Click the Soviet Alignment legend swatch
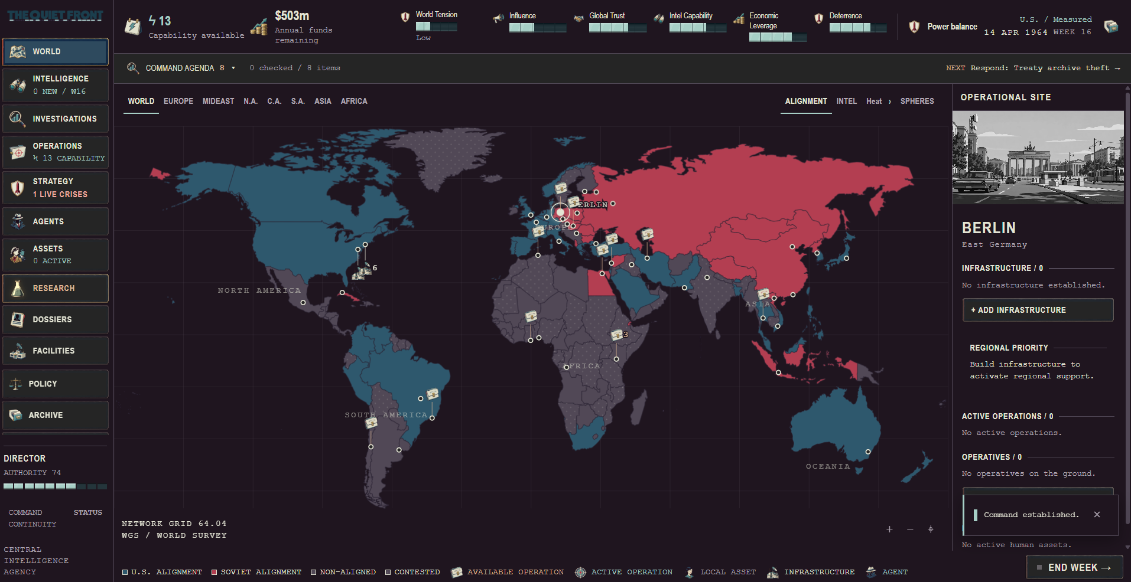 [x=214, y=572]
